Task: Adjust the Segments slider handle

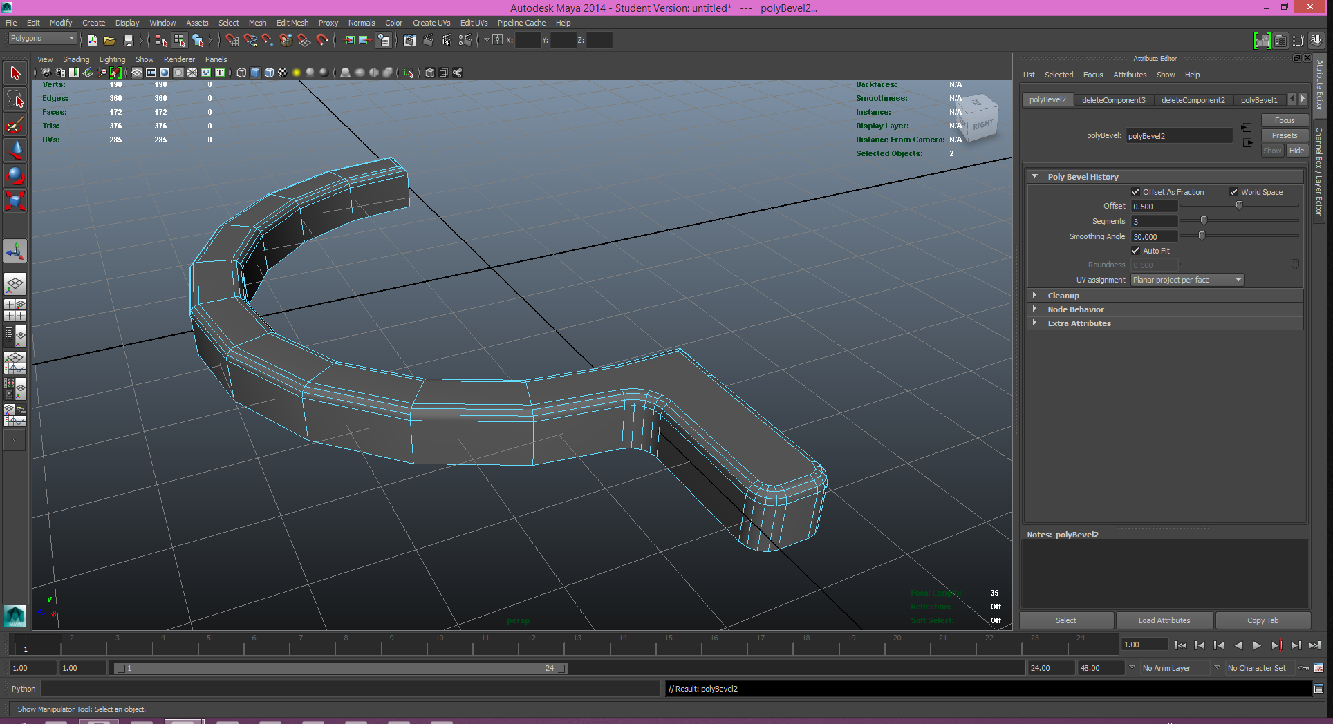Action: [1204, 221]
